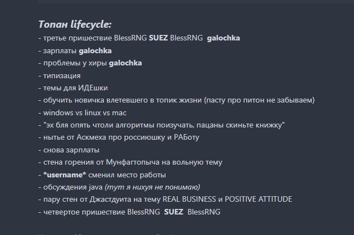The width and height of the screenshot is (354, 235).
Task: Click galochka after "проблемы у хиры"
Action: [125, 63]
